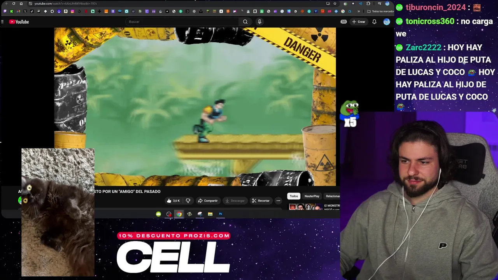Click chat username tiburoncin_2024

(x=435, y=7)
